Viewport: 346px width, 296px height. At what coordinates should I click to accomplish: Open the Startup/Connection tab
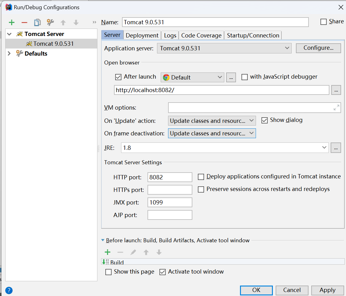tap(253, 35)
